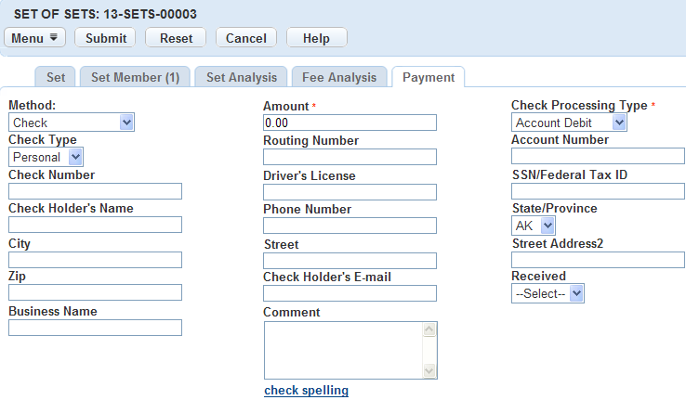The height and width of the screenshot is (400, 686).
Task: Open the Menu dropdown button
Action: pos(36,38)
